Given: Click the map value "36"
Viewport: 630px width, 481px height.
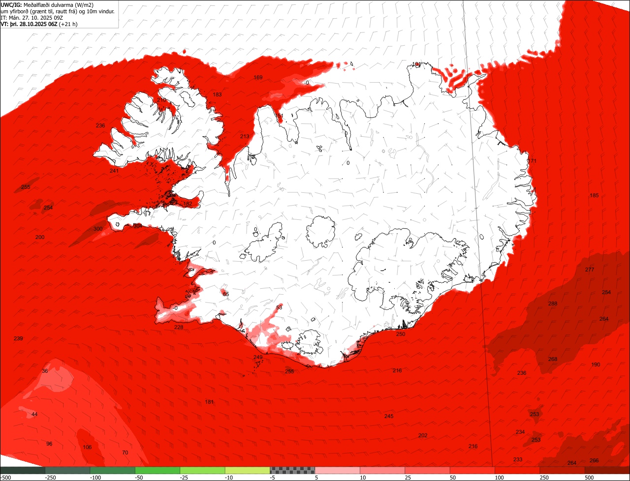Looking at the screenshot, I should (x=45, y=371).
